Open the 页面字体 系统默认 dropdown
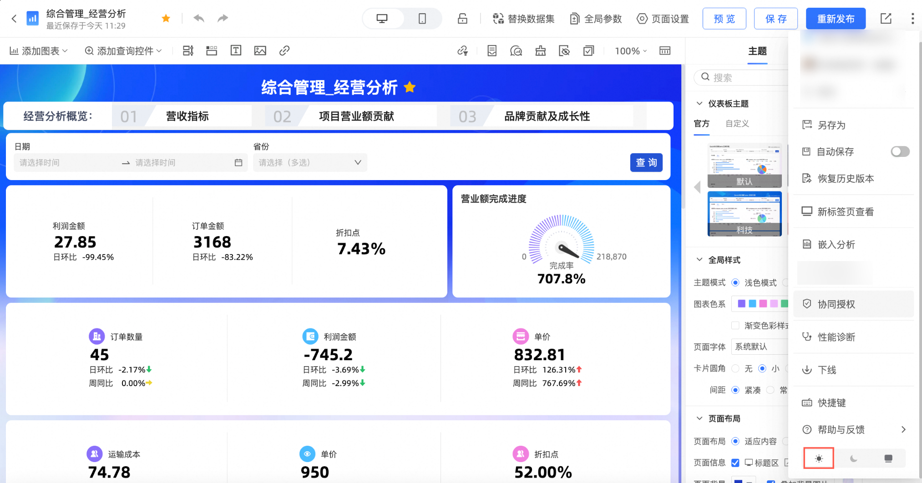The width and height of the screenshot is (922, 483). pos(760,347)
